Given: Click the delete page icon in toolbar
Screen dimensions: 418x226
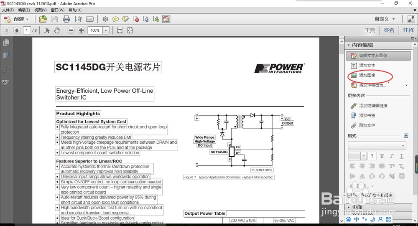Looking at the screenshot, I should [136, 19].
